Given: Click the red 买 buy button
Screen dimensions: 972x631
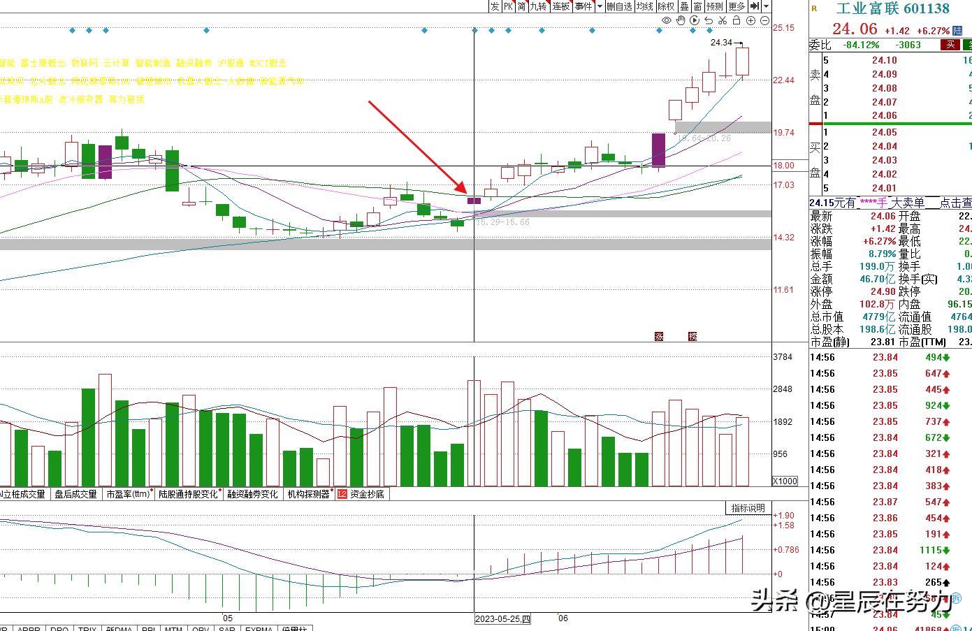Looking at the screenshot, I should pos(950,45).
